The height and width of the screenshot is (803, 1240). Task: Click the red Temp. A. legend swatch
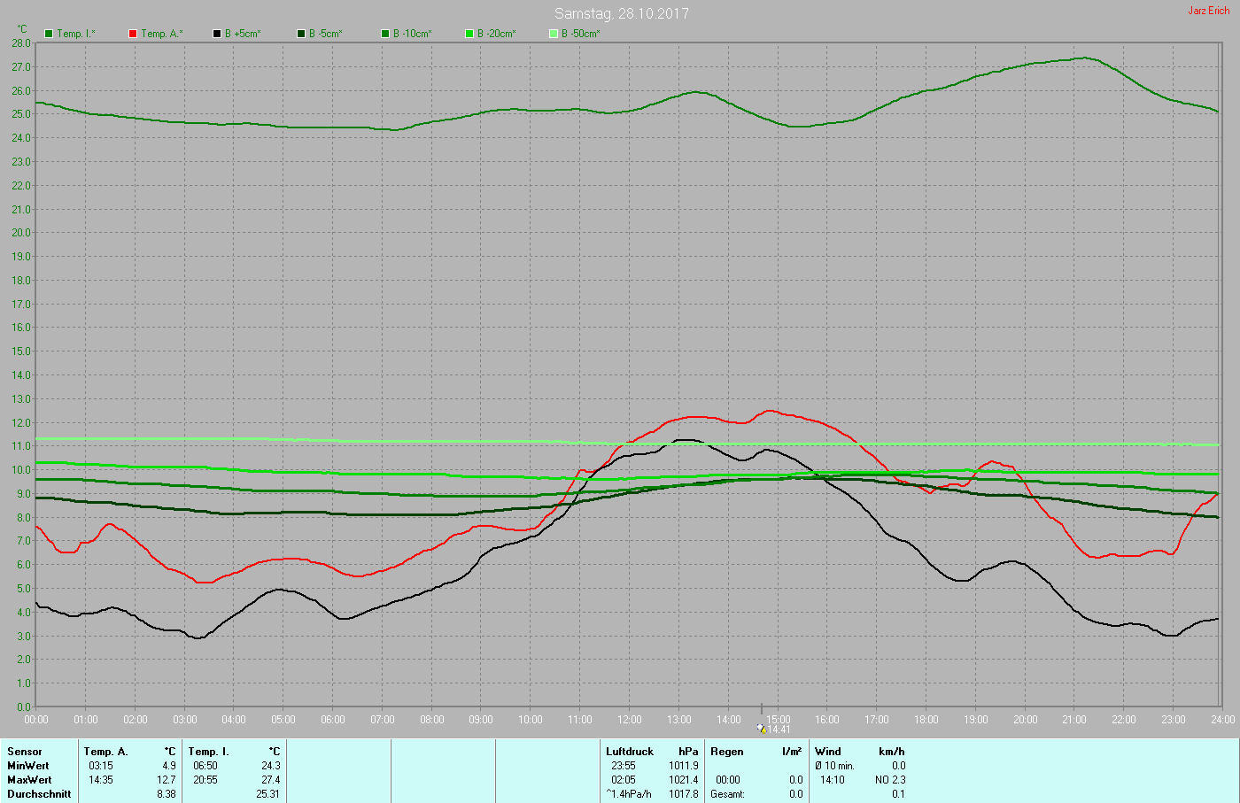(133, 34)
